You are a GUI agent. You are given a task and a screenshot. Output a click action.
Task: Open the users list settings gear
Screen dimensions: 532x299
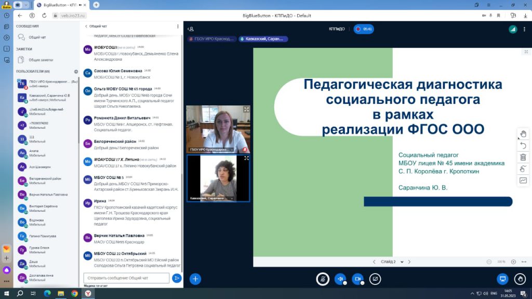(76, 72)
